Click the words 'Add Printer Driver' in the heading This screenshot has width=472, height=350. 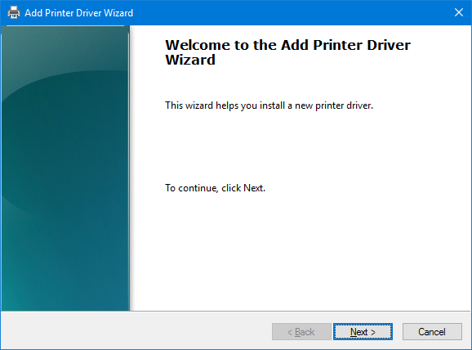coord(345,45)
